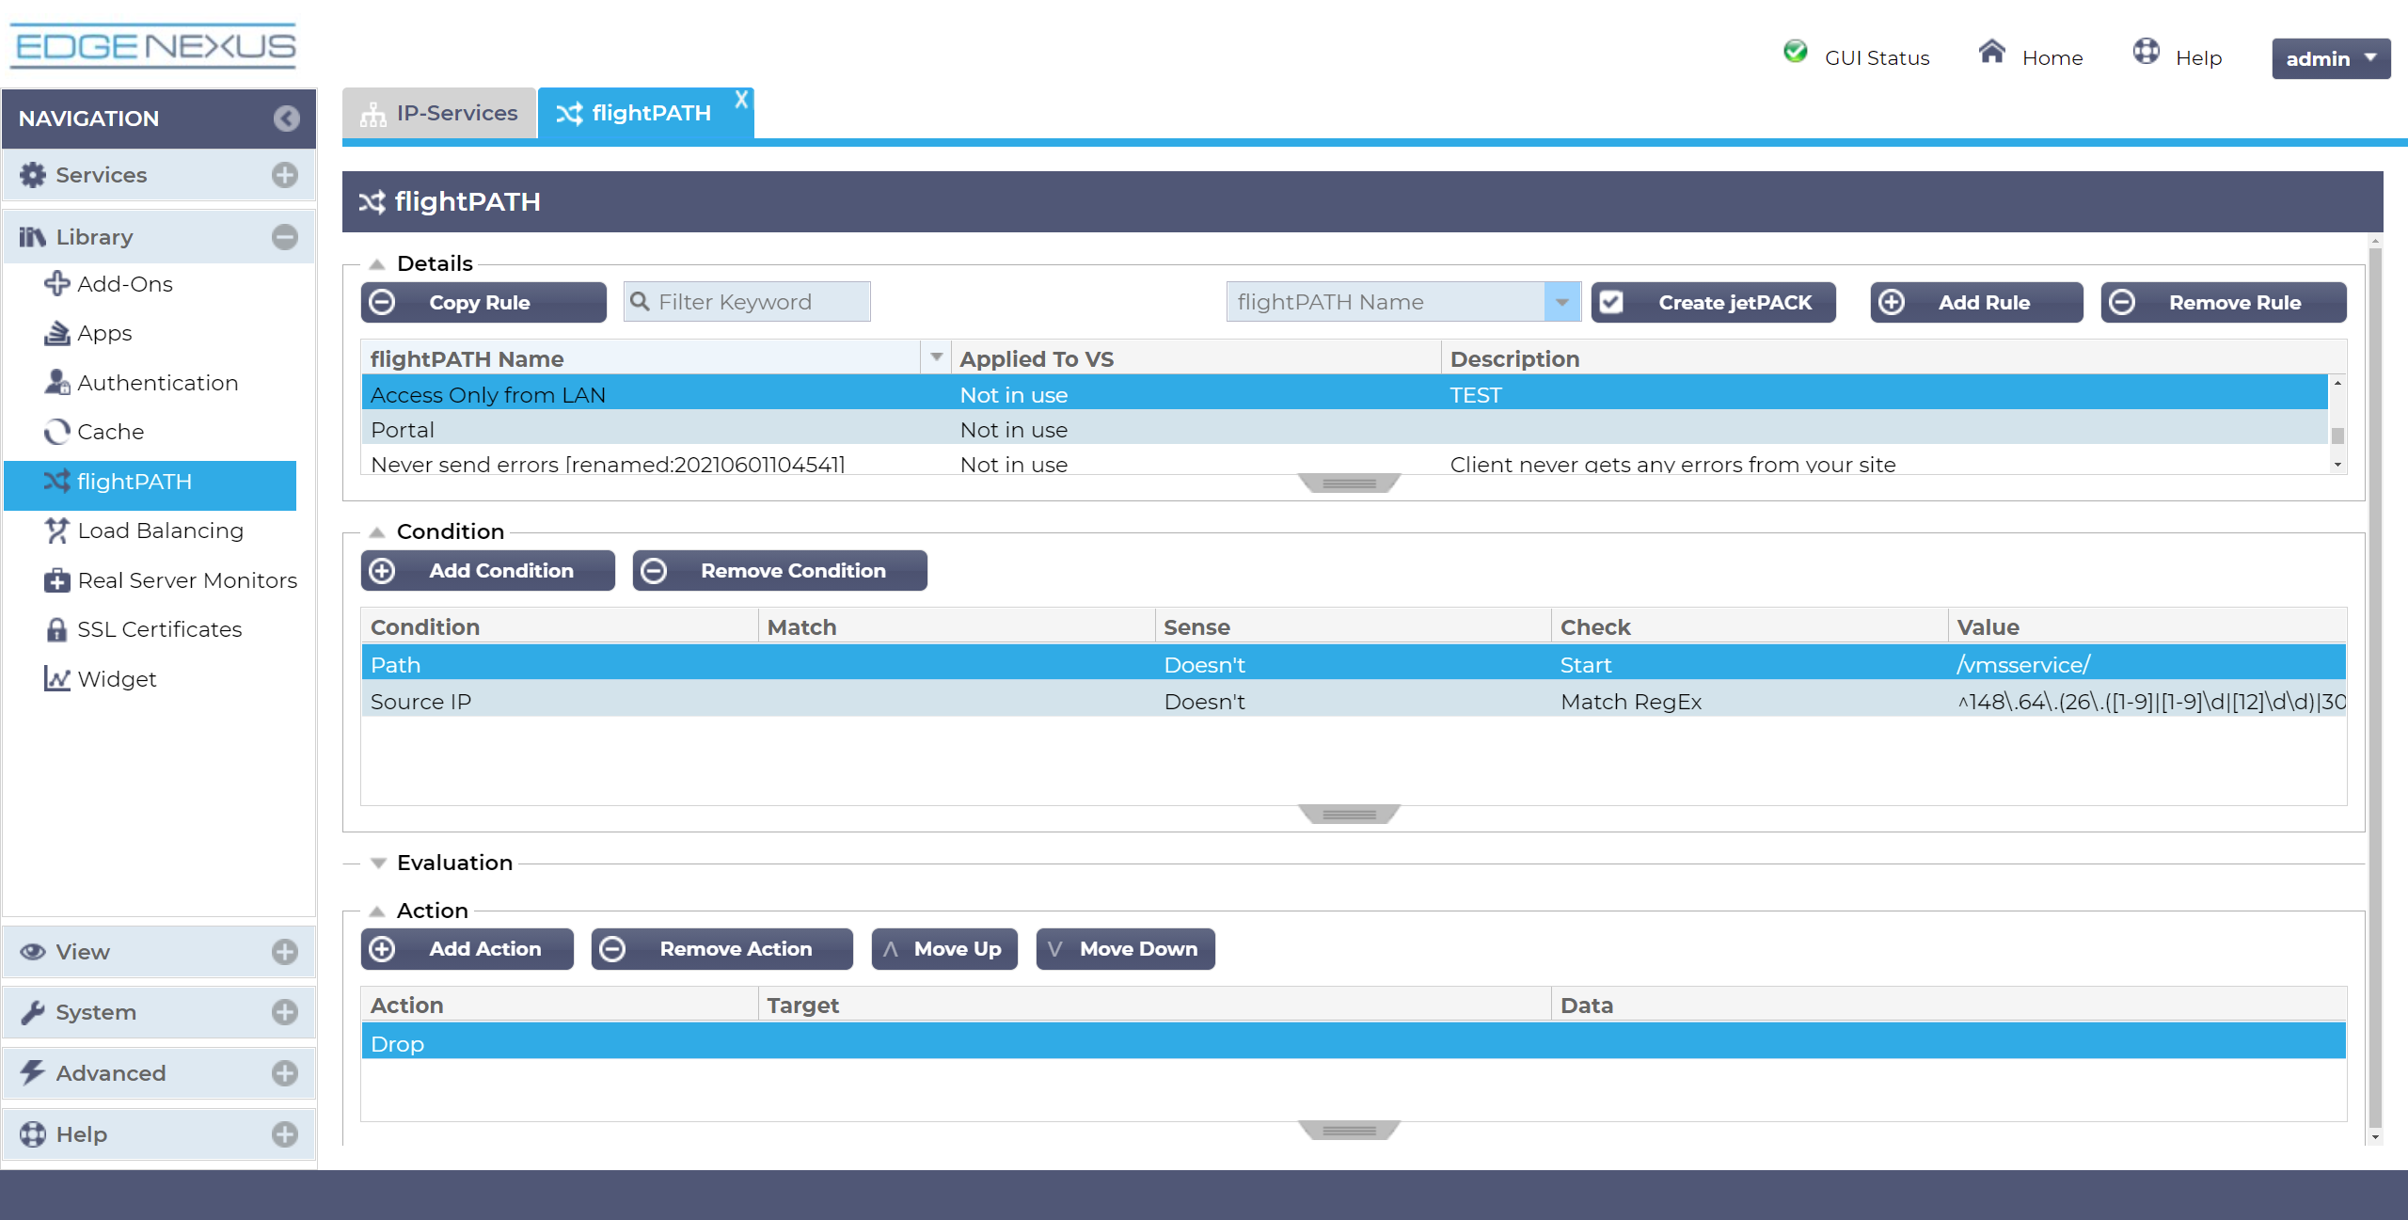Open Help from the top header

2177,55
